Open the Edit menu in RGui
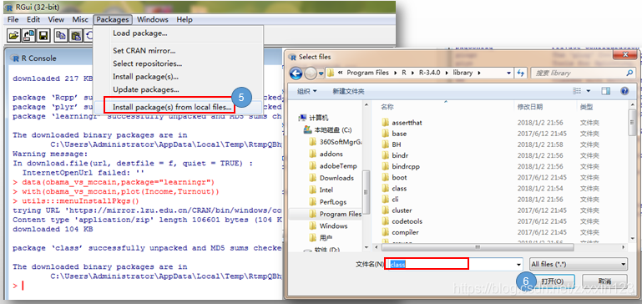Image resolution: width=642 pixels, height=304 pixels. (x=33, y=19)
